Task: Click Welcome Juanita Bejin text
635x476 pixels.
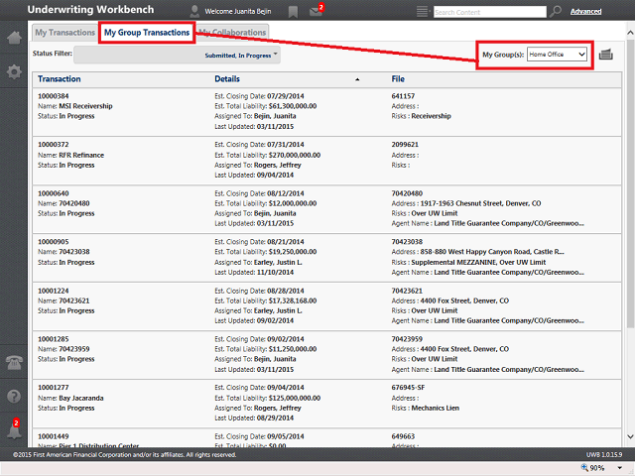Action: click(x=238, y=11)
